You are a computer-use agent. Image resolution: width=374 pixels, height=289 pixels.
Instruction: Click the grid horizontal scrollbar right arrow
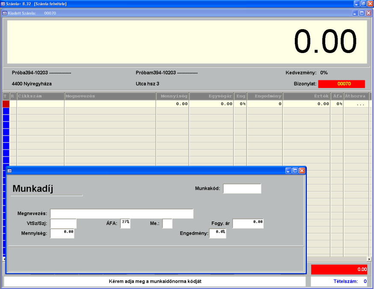[369, 259]
